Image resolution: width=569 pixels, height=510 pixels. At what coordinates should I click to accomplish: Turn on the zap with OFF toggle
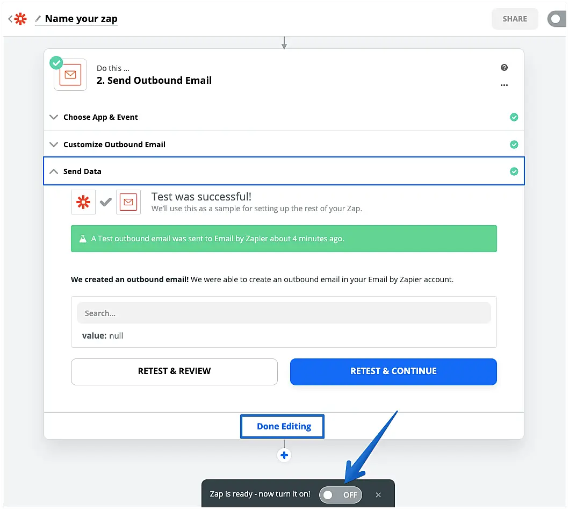coord(341,495)
